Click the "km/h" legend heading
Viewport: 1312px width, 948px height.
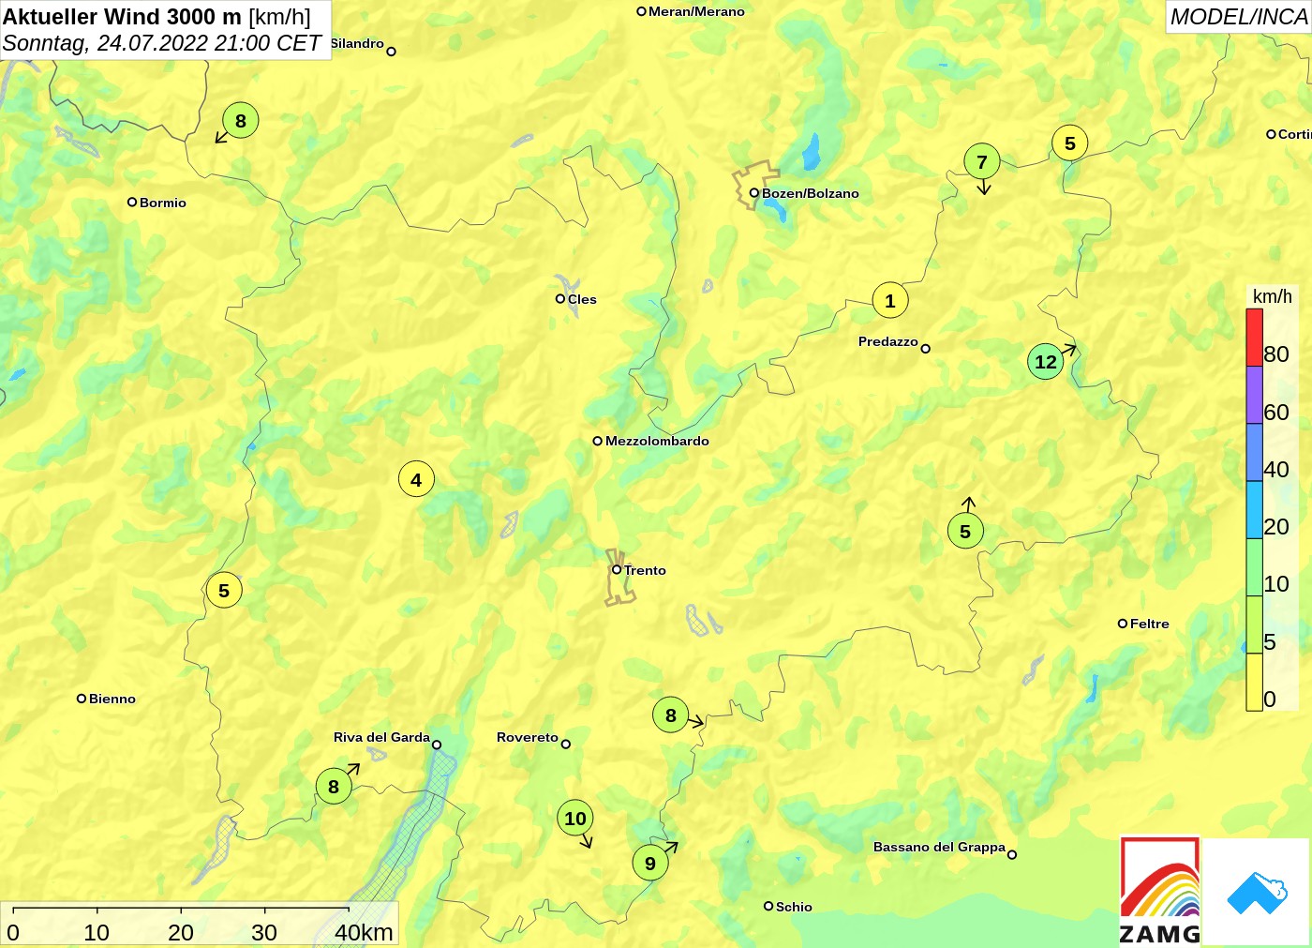(1273, 296)
